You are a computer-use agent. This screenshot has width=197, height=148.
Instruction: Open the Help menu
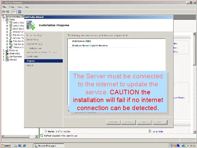(27, 7)
